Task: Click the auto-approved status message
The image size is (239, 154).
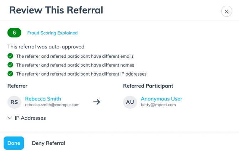Action: 47,47
